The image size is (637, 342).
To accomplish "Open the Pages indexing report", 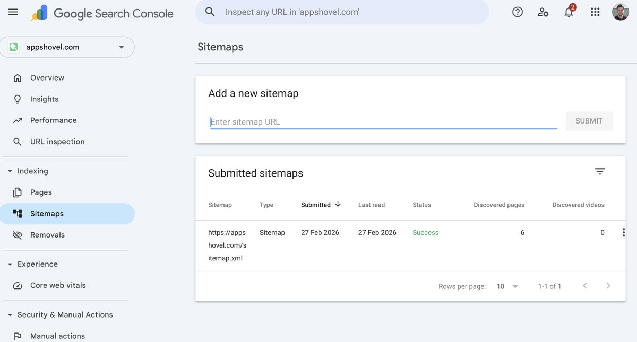I will 41,192.
